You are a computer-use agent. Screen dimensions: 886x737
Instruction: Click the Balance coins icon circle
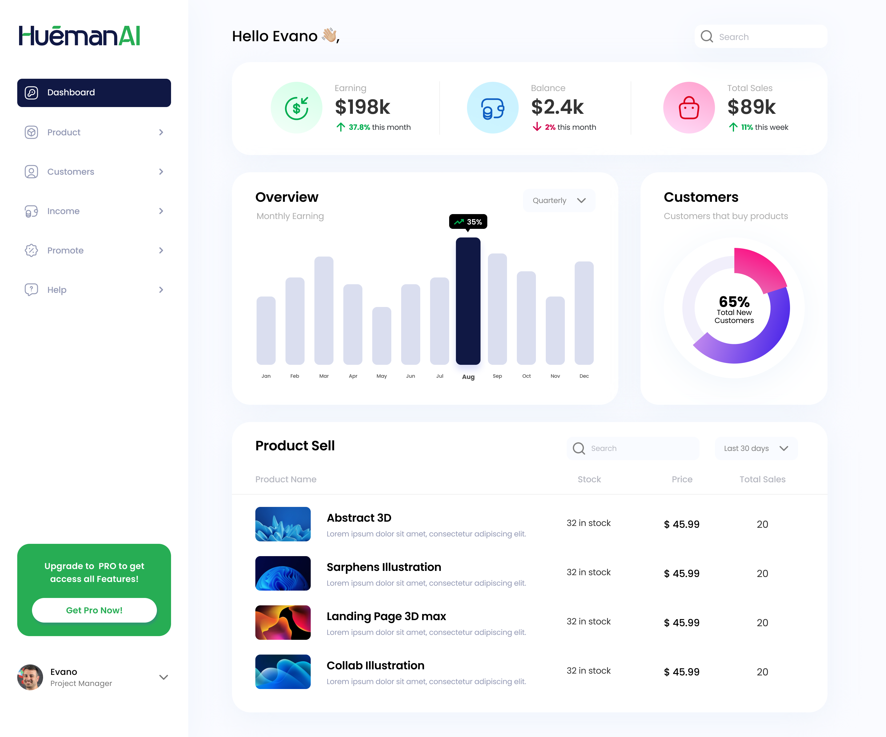coord(492,108)
